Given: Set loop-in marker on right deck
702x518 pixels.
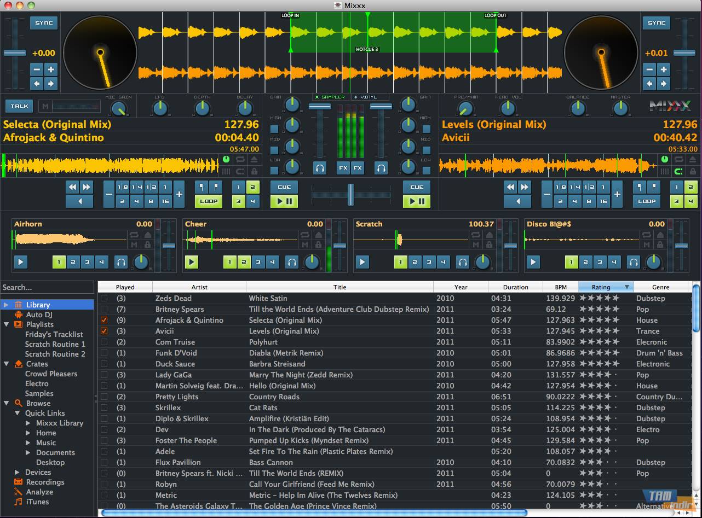Looking at the screenshot, I should pos(640,187).
